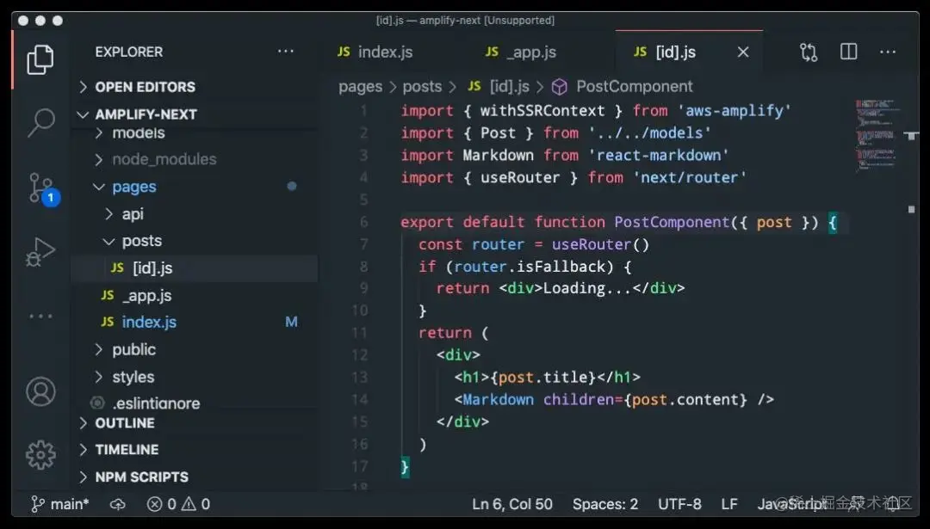Expand the styles folder
Viewport: 930px width, 529px height.
click(x=195, y=377)
